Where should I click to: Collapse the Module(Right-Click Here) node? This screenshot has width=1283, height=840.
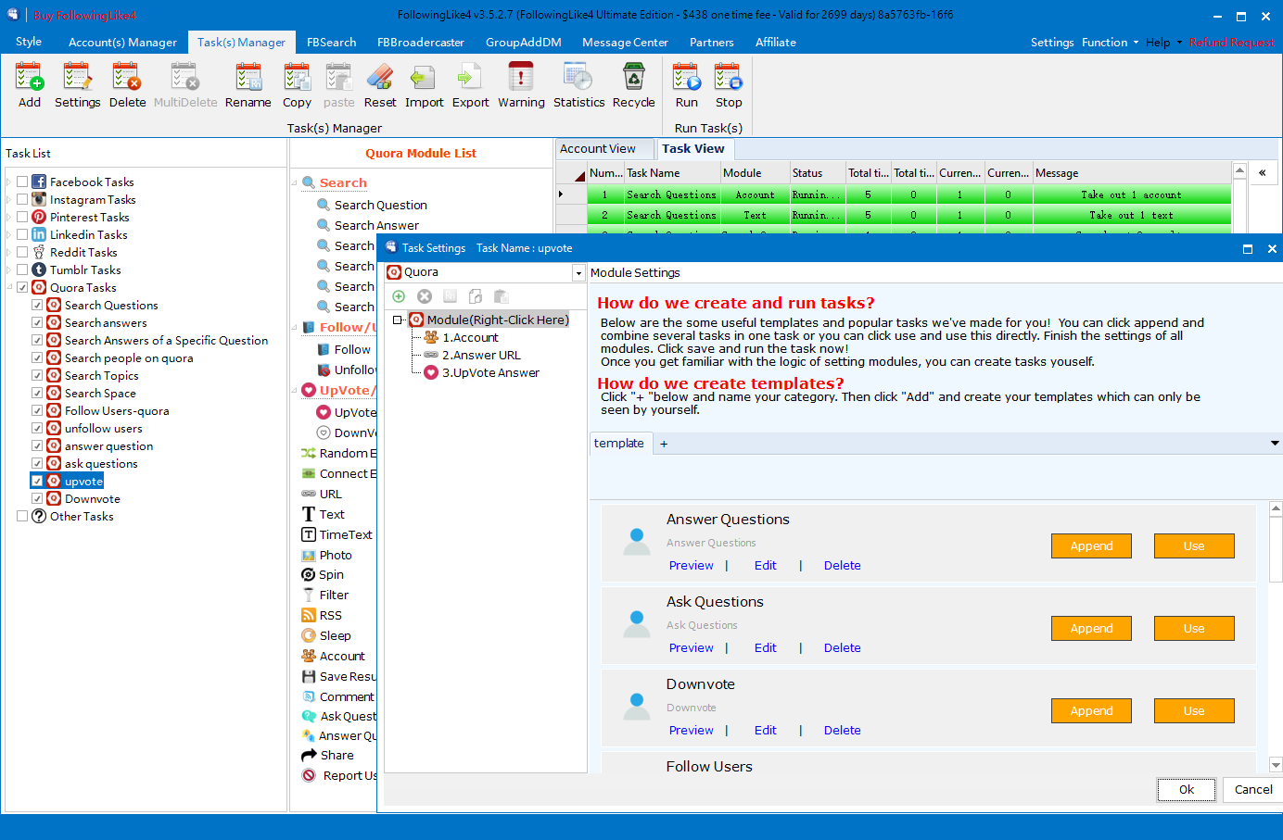pyautogui.click(x=397, y=320)
